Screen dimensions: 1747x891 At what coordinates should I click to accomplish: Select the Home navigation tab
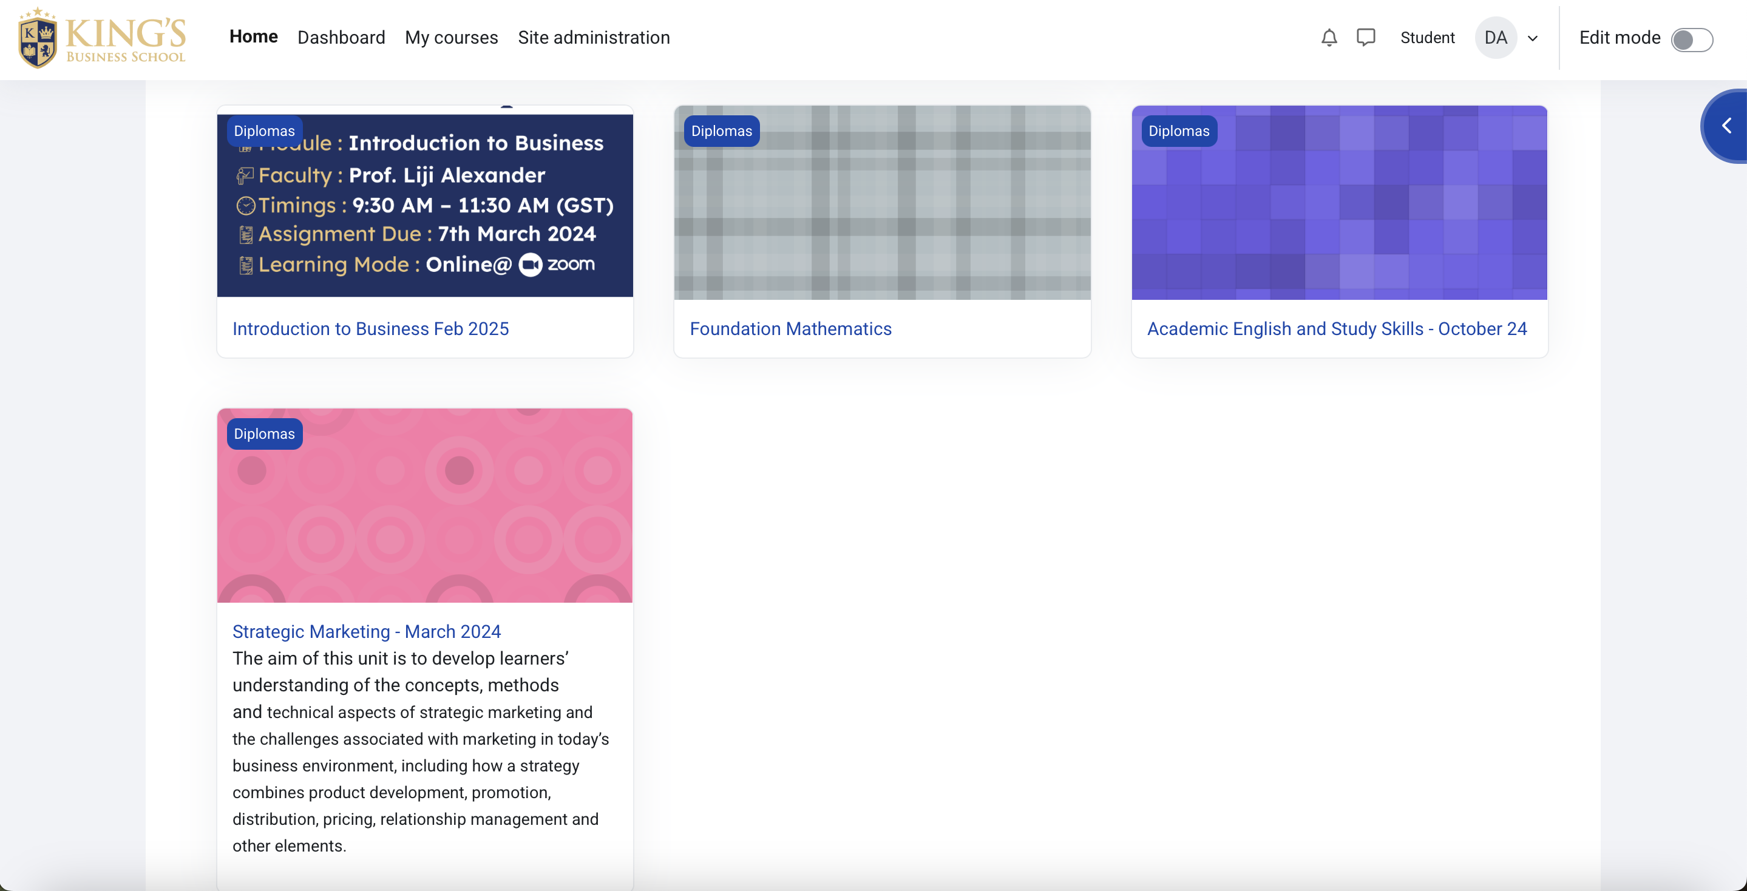pyautogui.click(x=253, y=36)
